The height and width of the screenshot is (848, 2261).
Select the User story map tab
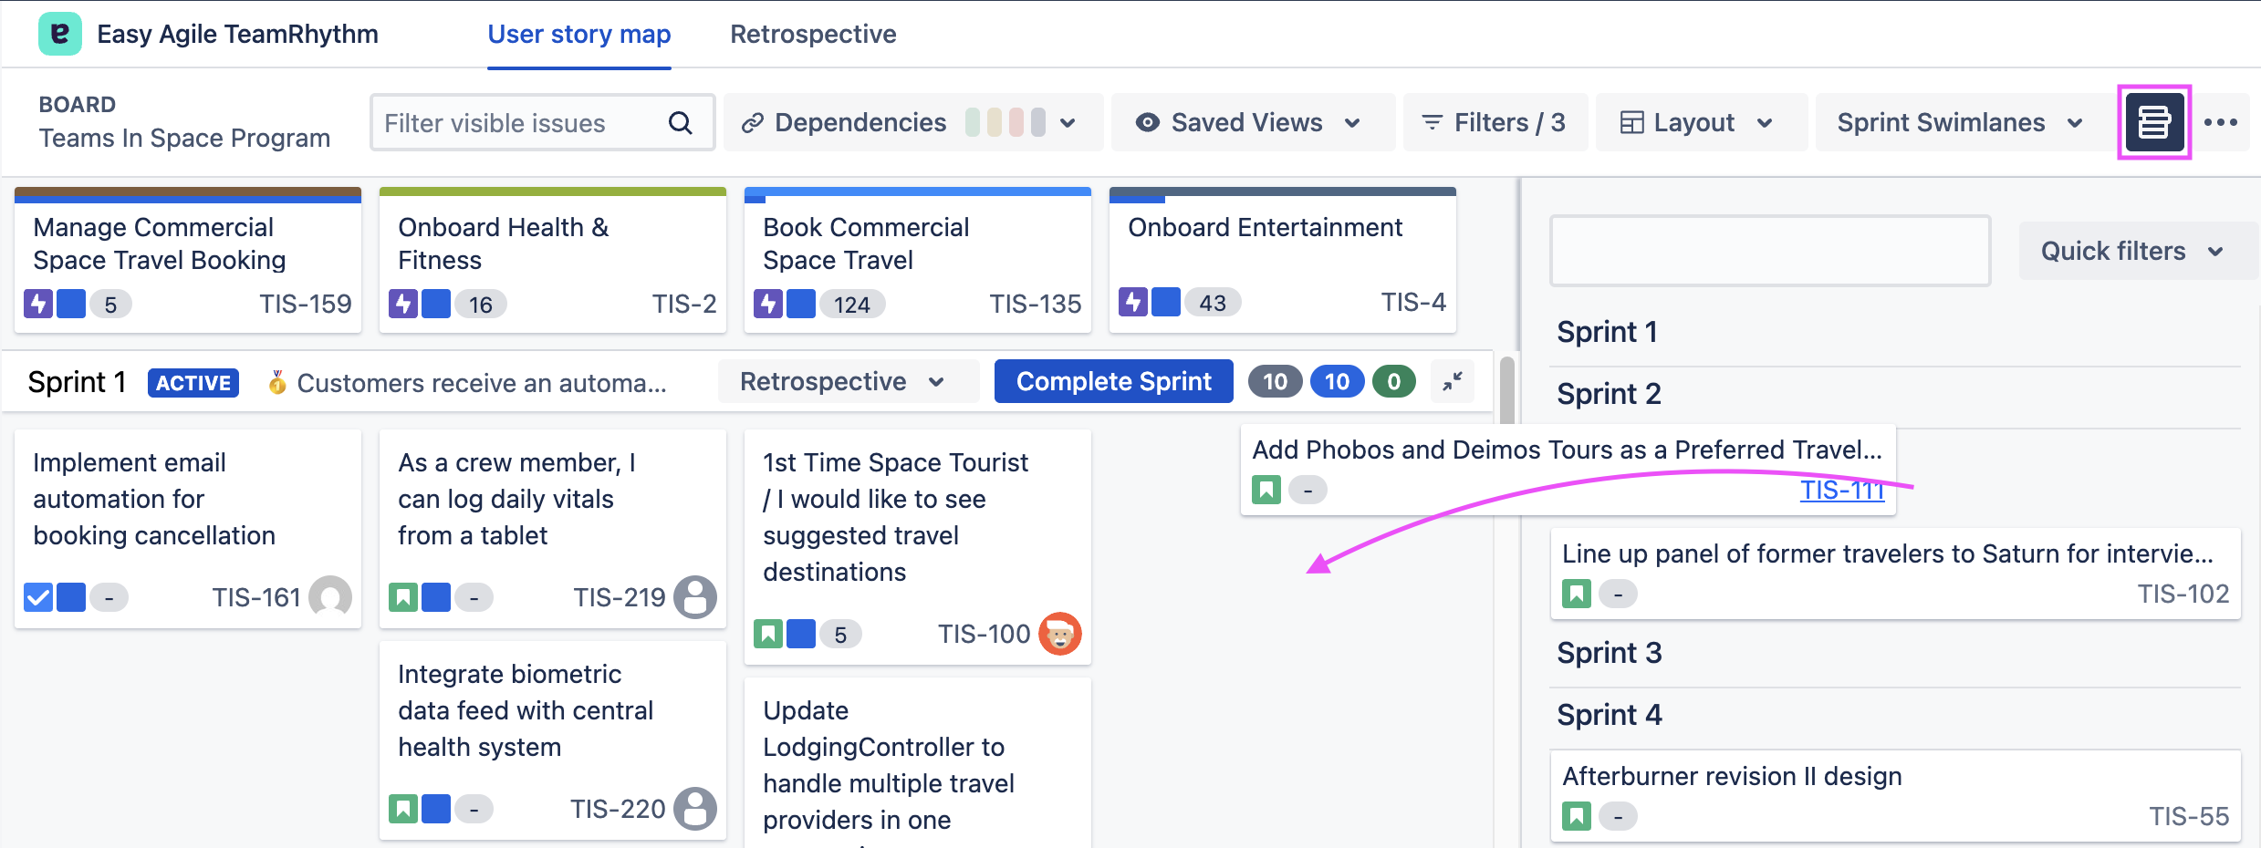pos(579,35)
